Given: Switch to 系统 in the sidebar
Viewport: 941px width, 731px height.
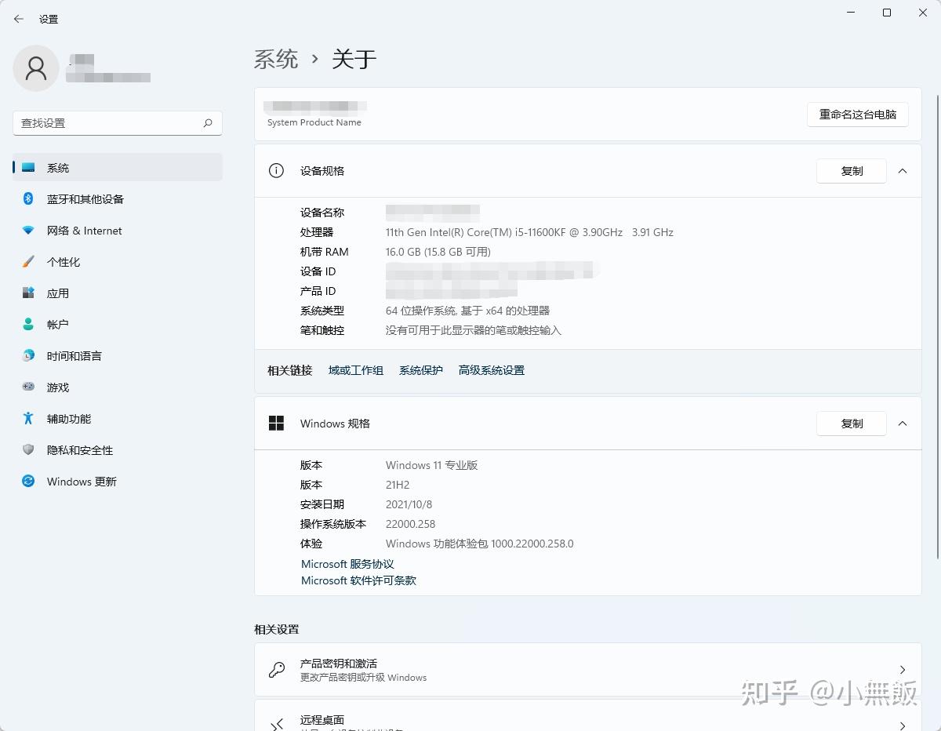Looking at the screenshot, I should (27, 167).
